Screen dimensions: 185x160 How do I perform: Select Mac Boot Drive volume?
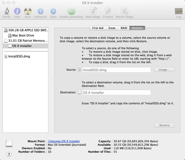tap(25, 35)
